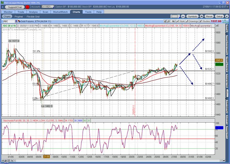Screen dimensions: 230x164
Task: Click the MovAvgExponential (CLOSE, 54, 0) study label
Action: 163,26
